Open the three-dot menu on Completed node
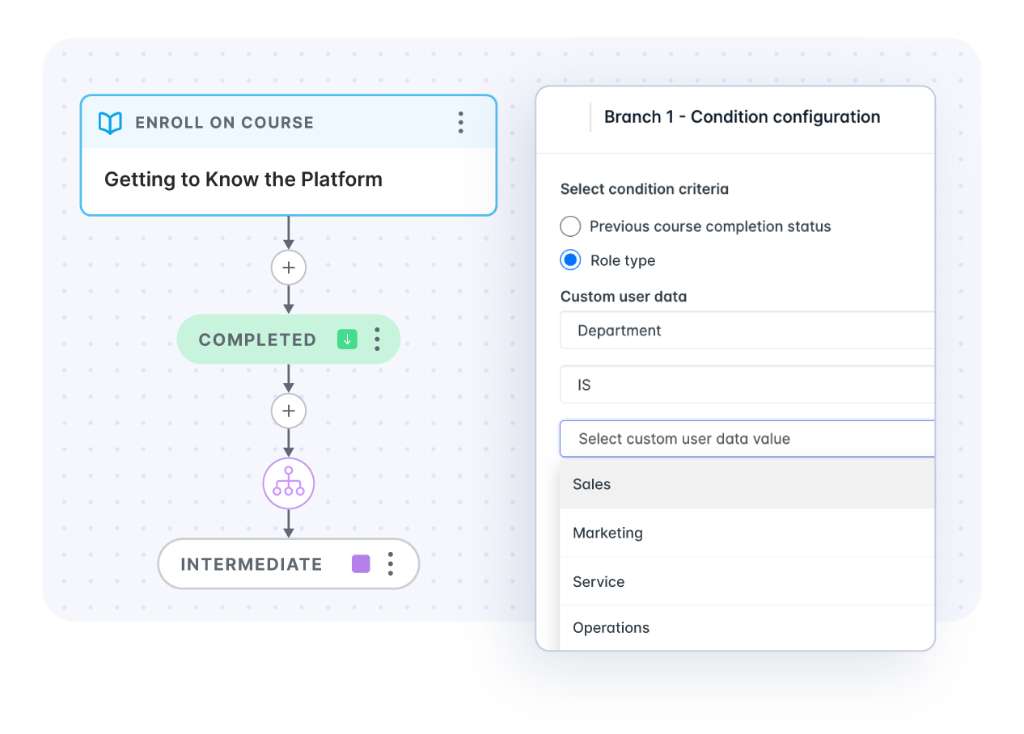The height and width of the screenshot is (734, 1024). (x=377, y=340)
